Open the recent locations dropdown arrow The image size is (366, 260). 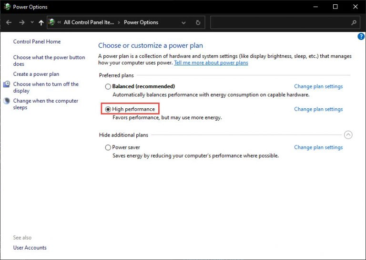[32, 22]
